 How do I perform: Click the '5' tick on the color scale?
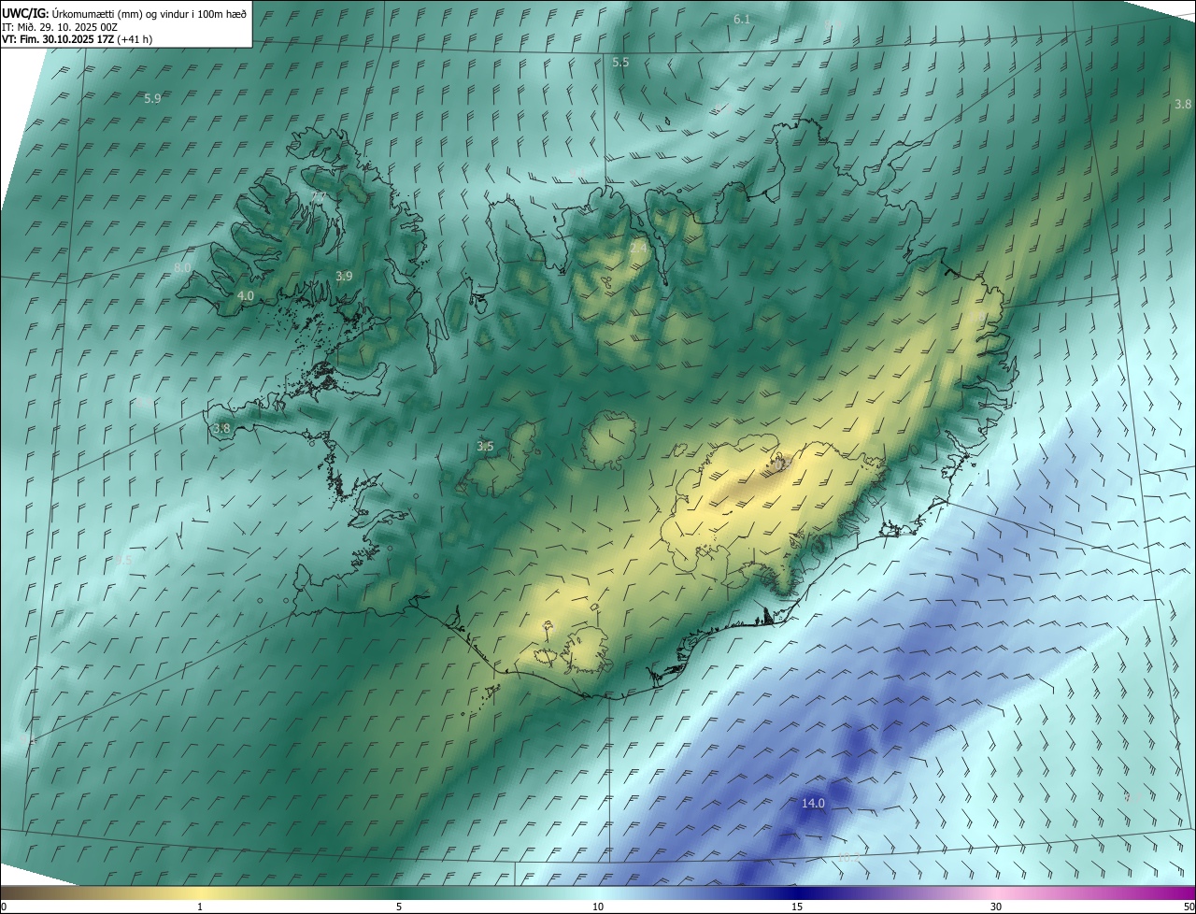[399, 907]
